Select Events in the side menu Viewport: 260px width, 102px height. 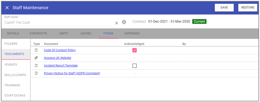[11, 65]
